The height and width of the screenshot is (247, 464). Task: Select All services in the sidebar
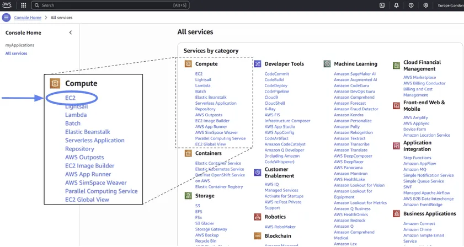click(x=16, y=53)
